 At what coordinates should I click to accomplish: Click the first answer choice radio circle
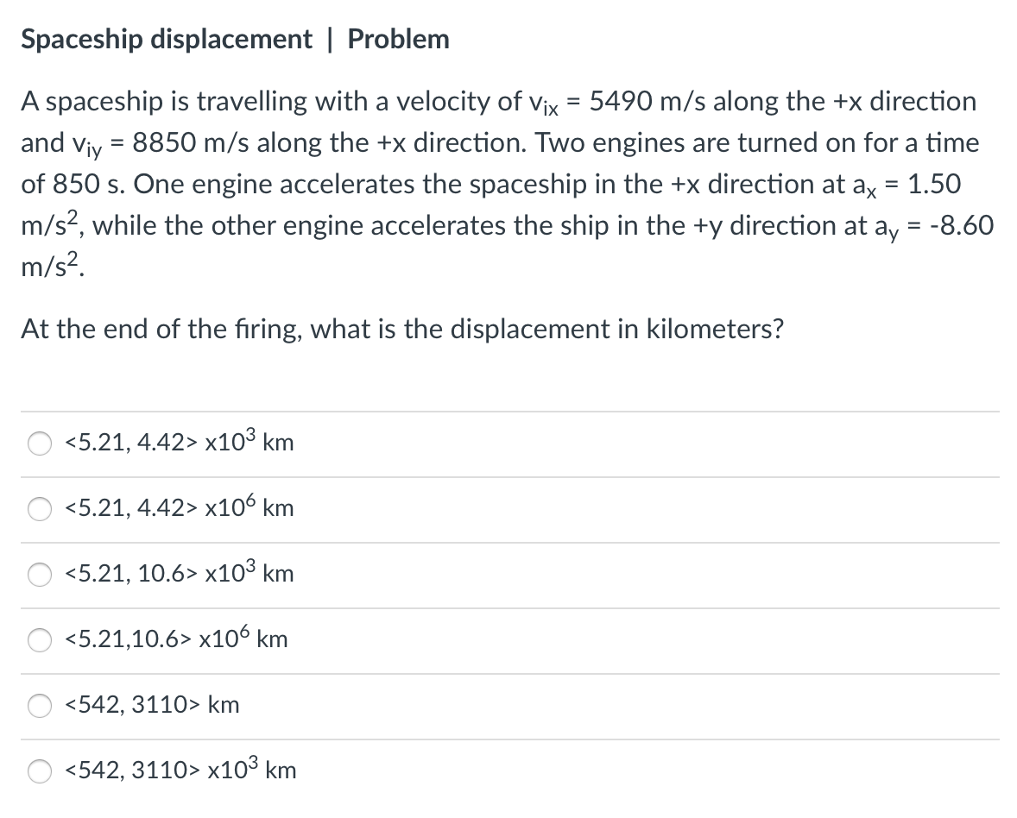[x=39, y=444]
